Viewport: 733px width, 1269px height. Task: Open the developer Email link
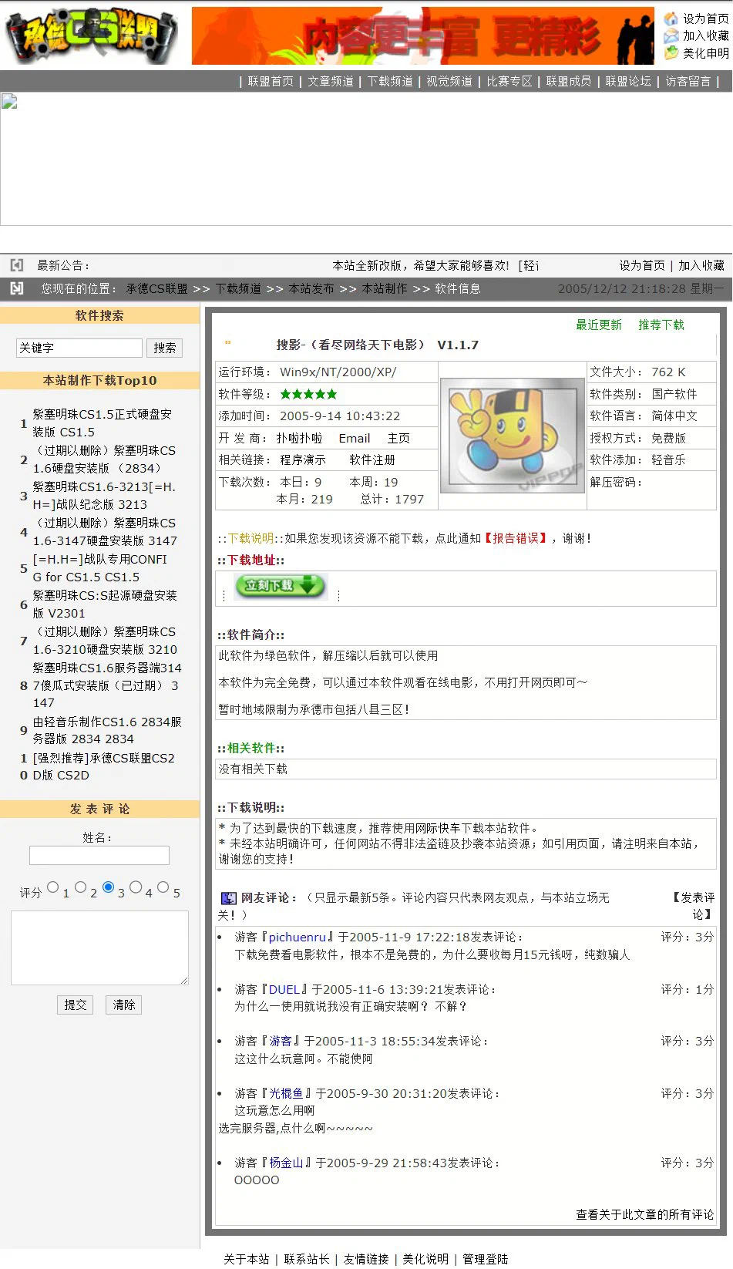(355, 438)
